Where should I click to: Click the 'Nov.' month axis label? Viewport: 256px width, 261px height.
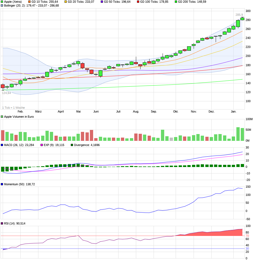(x=194, y=111)
